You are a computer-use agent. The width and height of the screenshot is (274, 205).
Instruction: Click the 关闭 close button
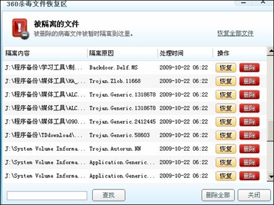click(x=254, y=195)
